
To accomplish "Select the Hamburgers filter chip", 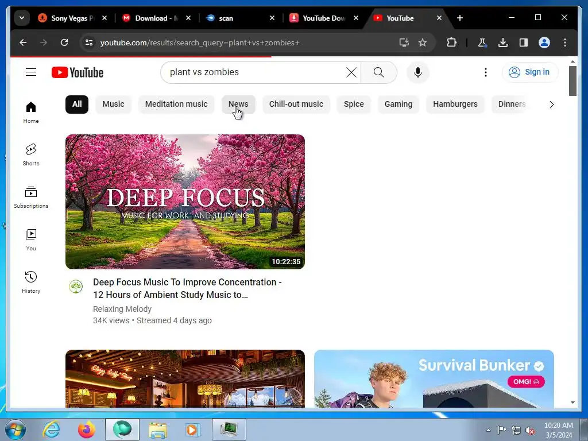I will click(x=455, y=105).
